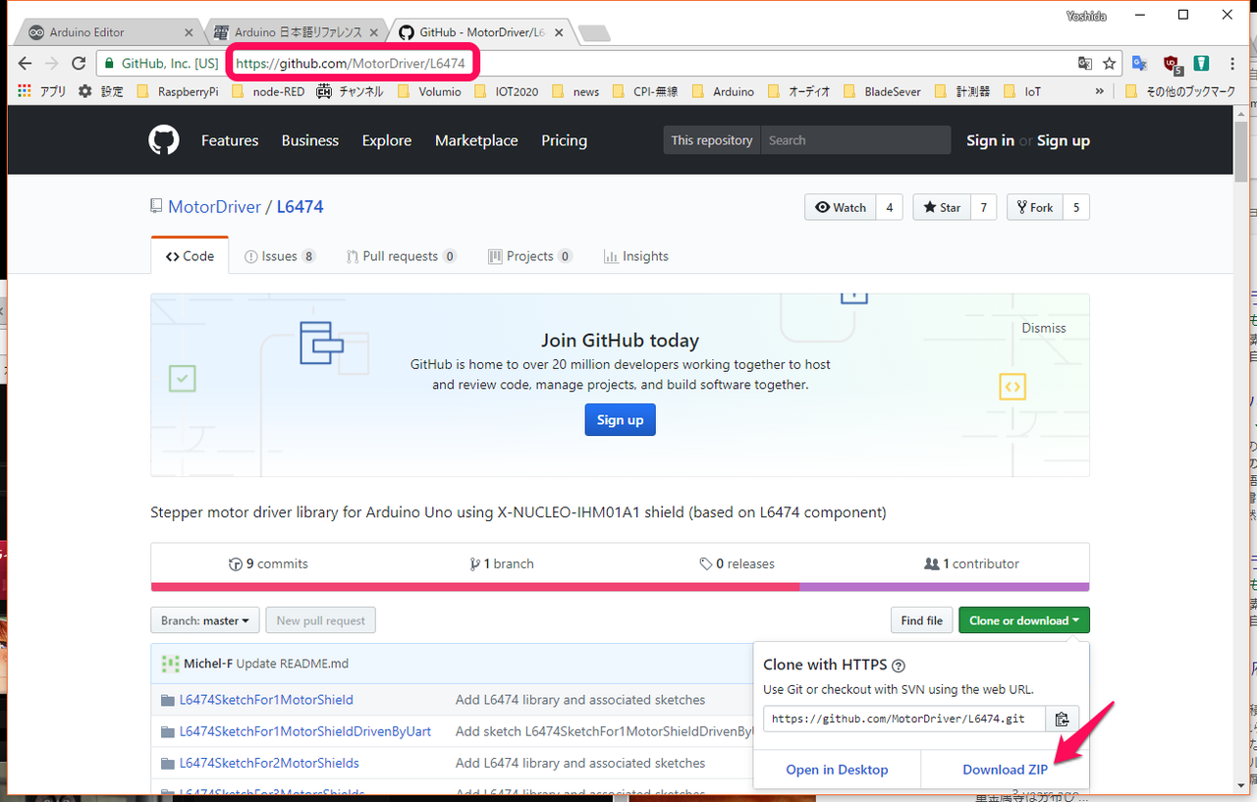
Task: View 1 contributor
Action: [971, 563]
